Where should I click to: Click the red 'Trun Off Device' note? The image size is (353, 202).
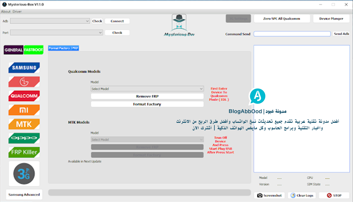coord(220,145)
